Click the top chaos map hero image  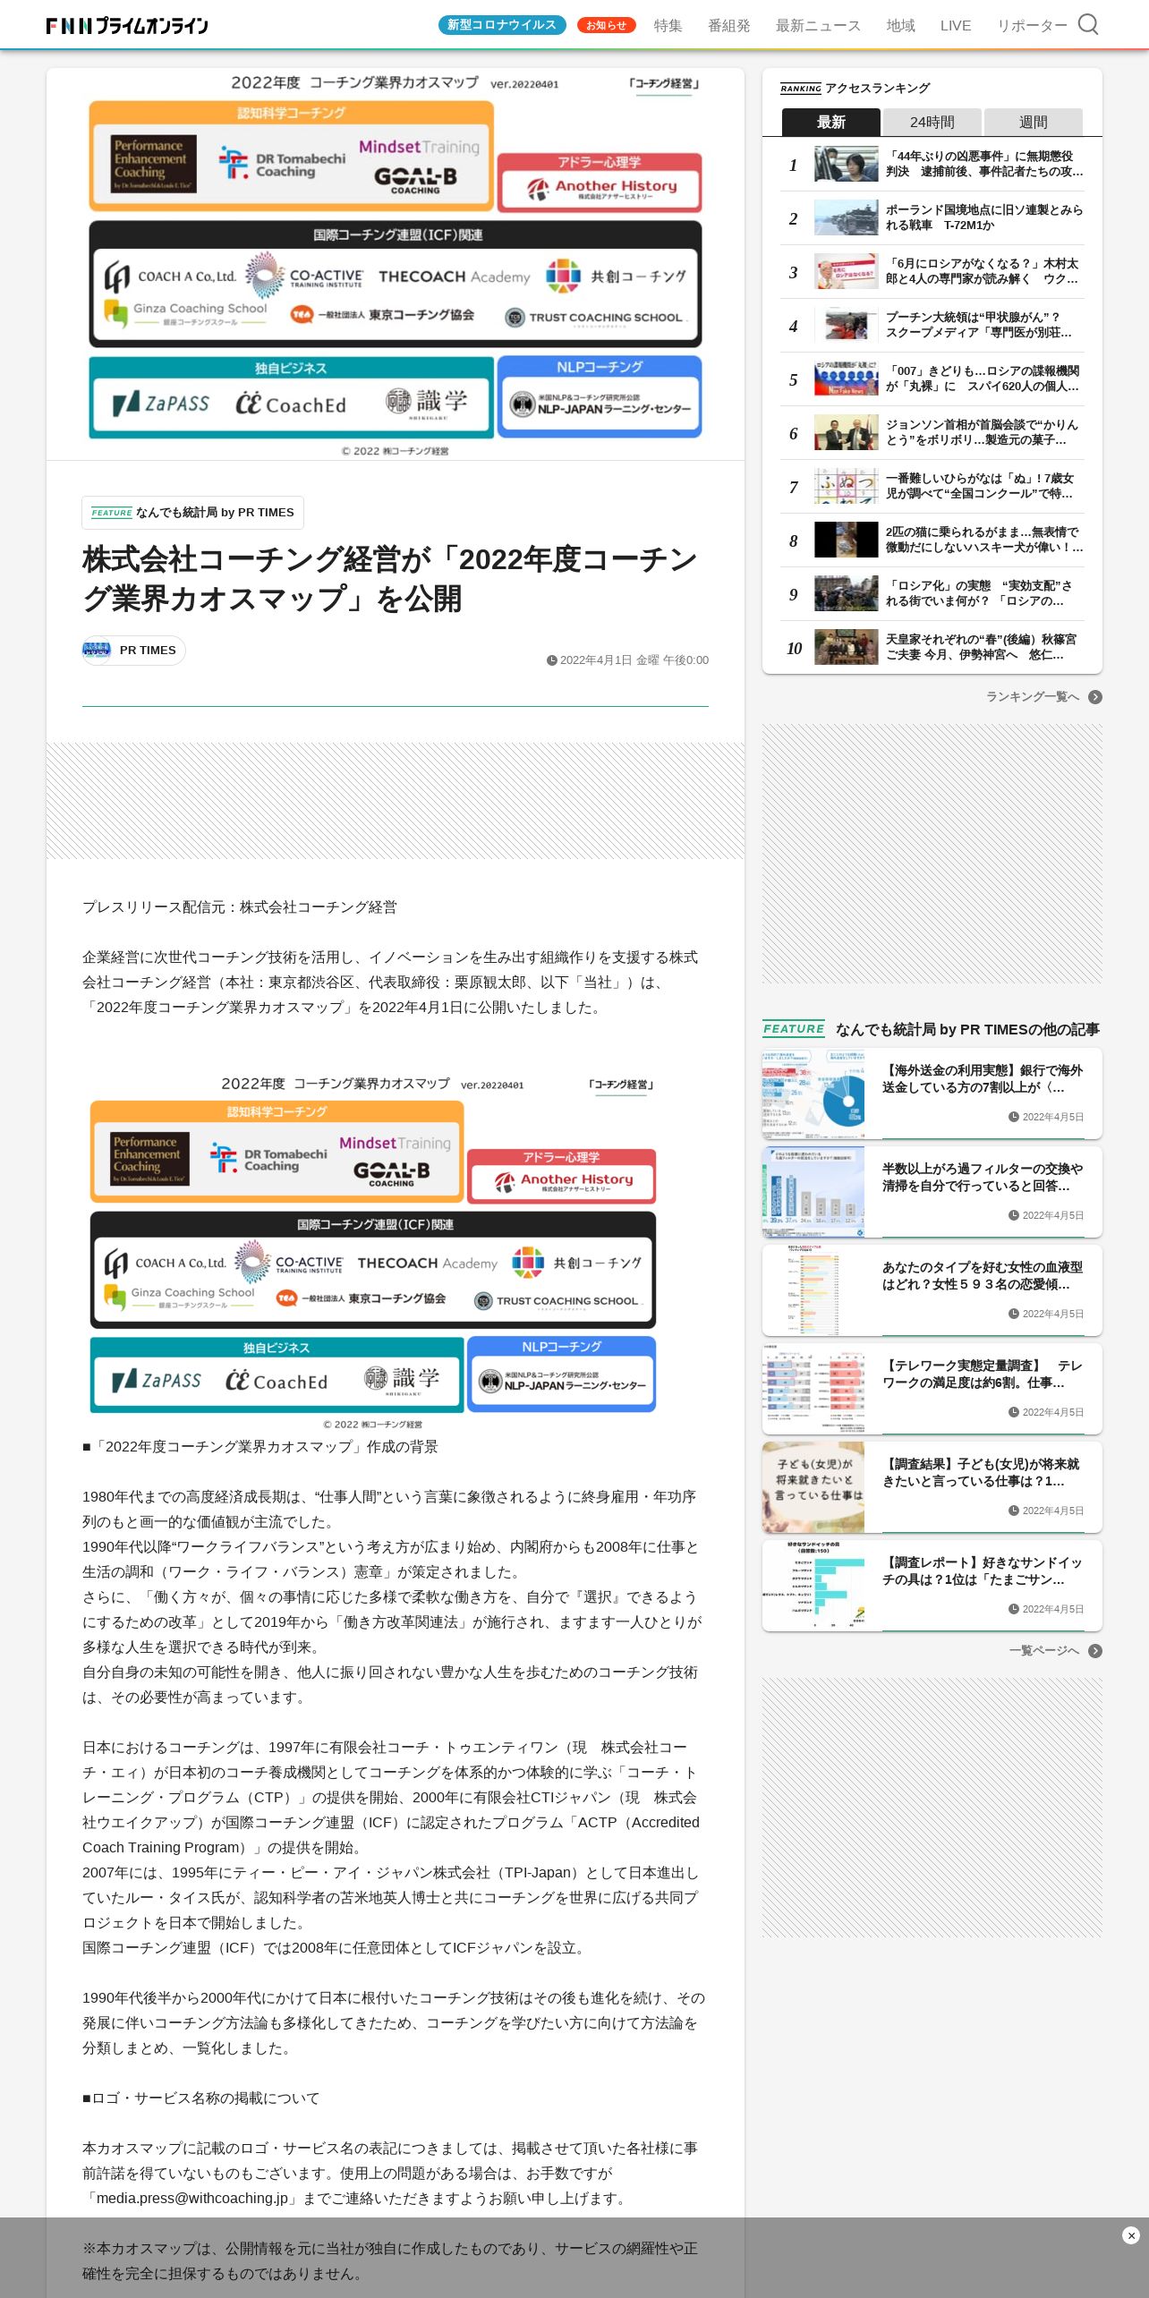(x=396, y=265)
